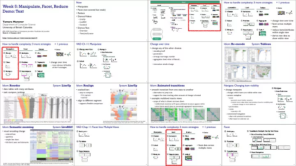The height and width of the screenshot is (166, 296).
Task: Click 'System: LiveRAC' label on semantic zooming slide
Action: [62, 127]
